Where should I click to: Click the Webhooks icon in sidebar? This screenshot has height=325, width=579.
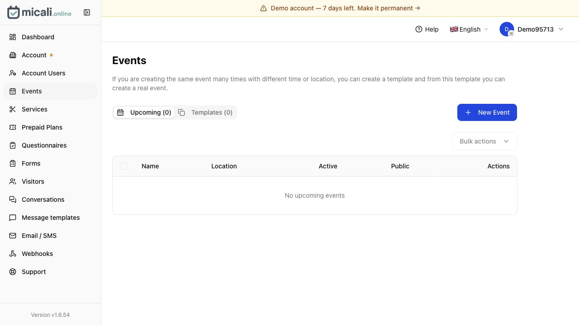[13, 254]
